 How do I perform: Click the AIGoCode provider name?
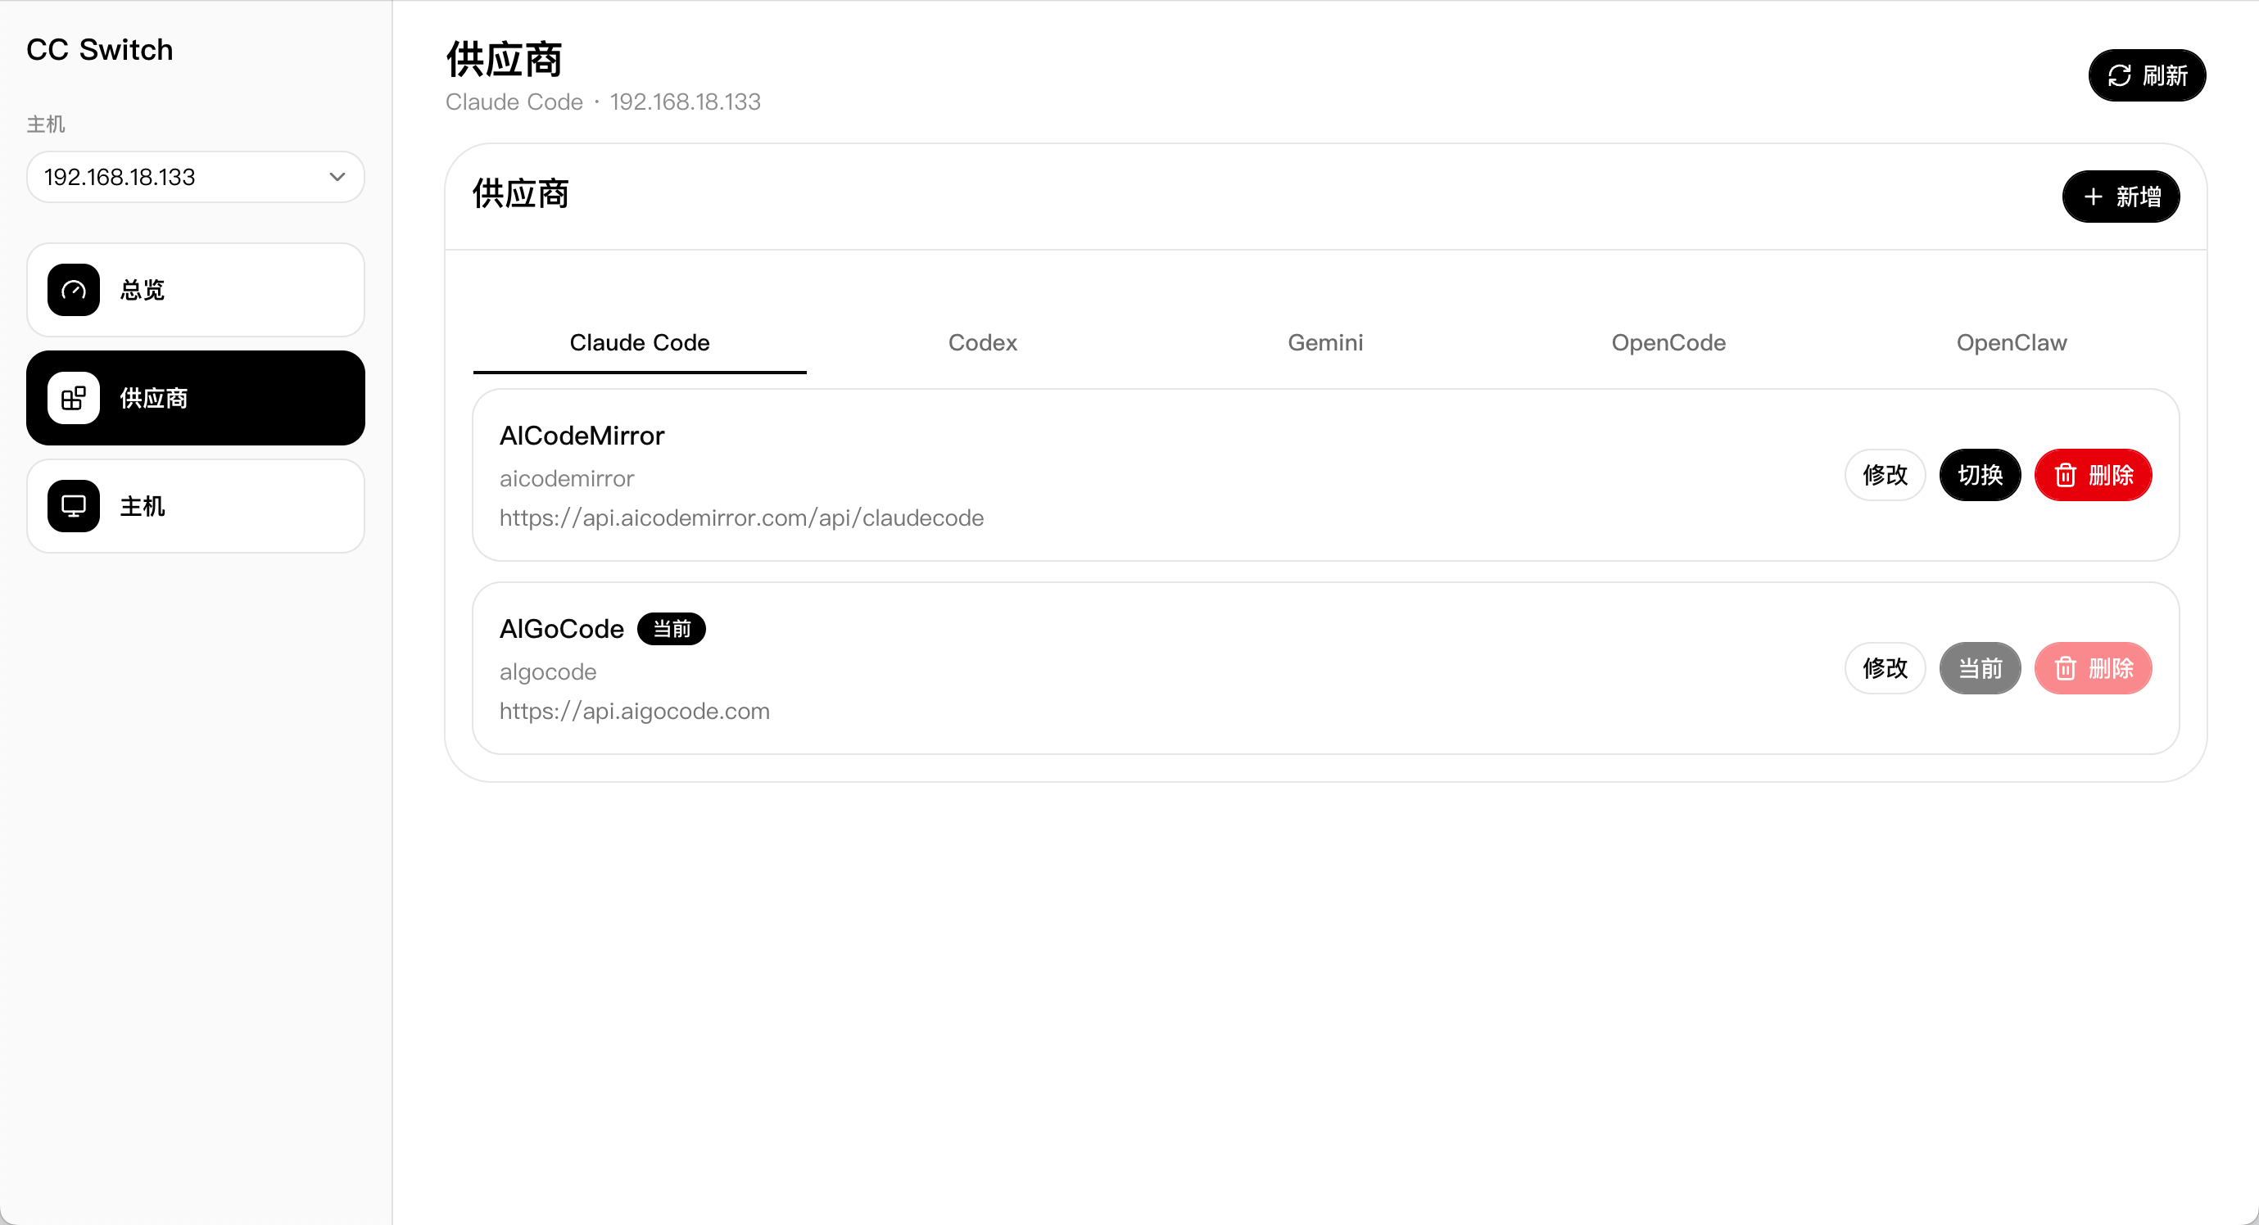click(x=561, y=629)
